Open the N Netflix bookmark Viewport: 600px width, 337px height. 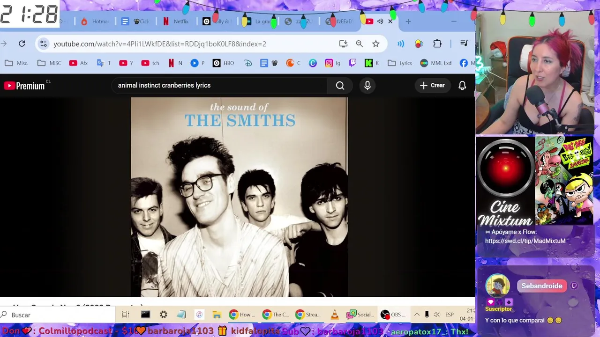[175, 63]
